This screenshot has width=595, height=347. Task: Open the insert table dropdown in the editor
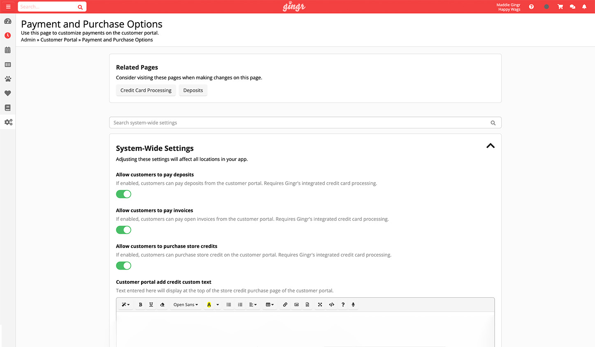click(270, 305)
